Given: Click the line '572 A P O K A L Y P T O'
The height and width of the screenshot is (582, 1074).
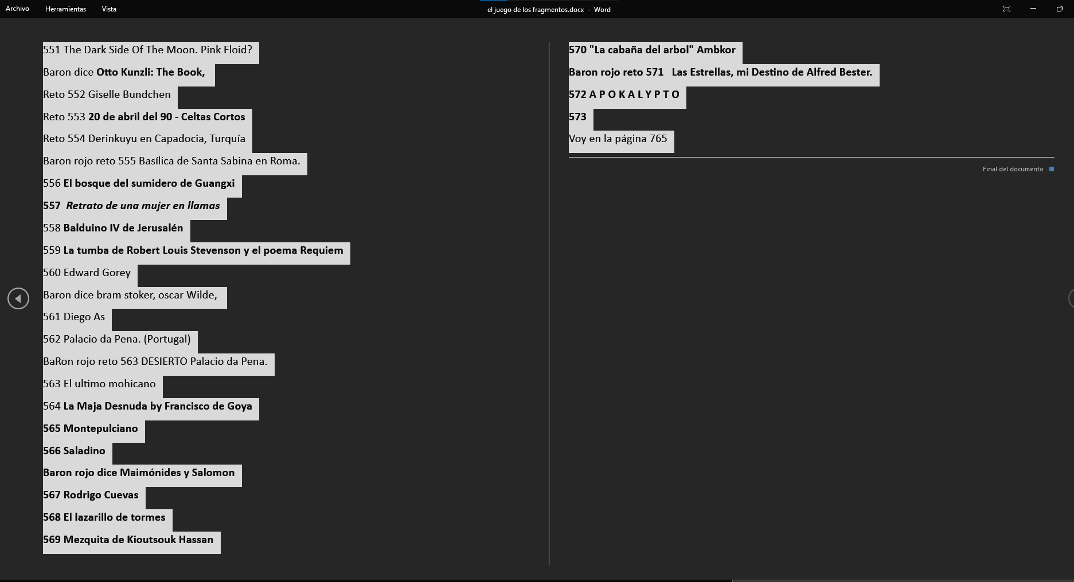Looking at the screenshot, I should [624, 95].
